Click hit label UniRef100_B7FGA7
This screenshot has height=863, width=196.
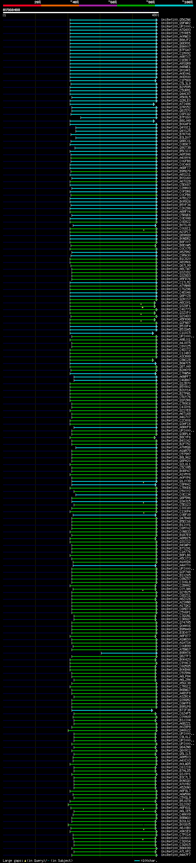(175, 50)
